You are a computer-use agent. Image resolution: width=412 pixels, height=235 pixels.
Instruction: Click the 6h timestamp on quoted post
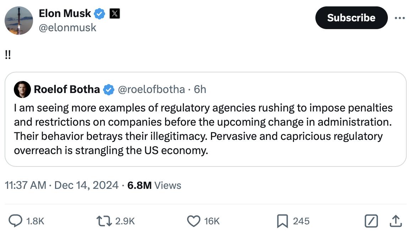point(200,89)
